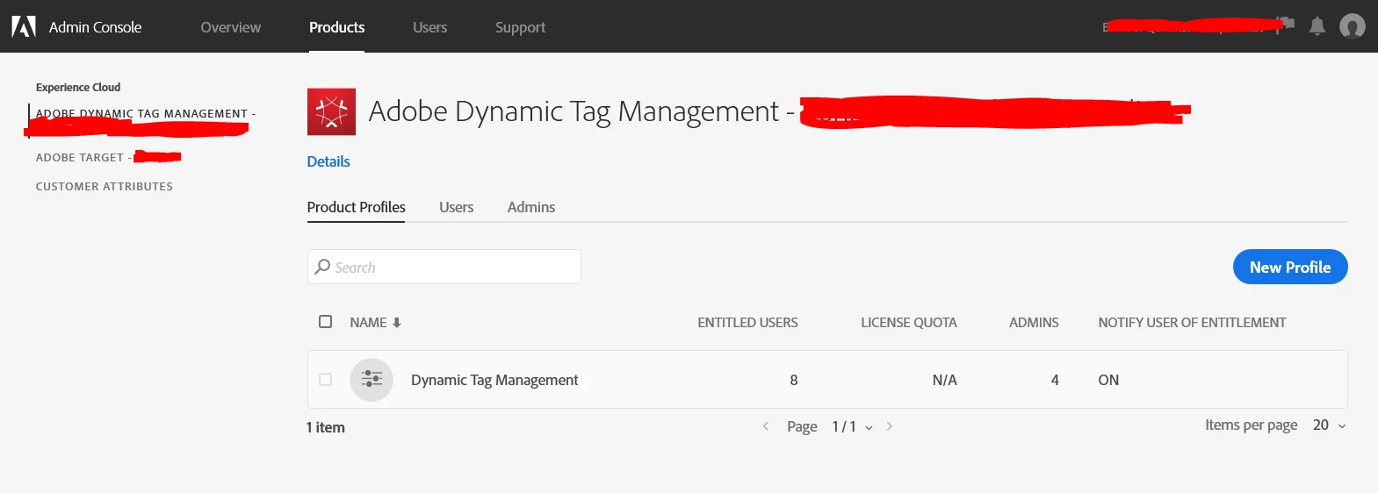The width and height of the screenshot is (1378, 493).
Task: Click the entitled users value 8
Action: tap(794, 380)
